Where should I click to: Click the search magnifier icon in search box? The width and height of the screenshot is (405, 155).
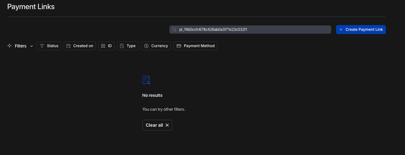174,30
